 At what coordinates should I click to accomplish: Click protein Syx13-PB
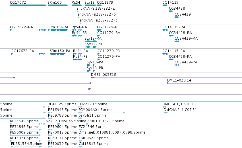pyautogui.click(x=95, y=68)
